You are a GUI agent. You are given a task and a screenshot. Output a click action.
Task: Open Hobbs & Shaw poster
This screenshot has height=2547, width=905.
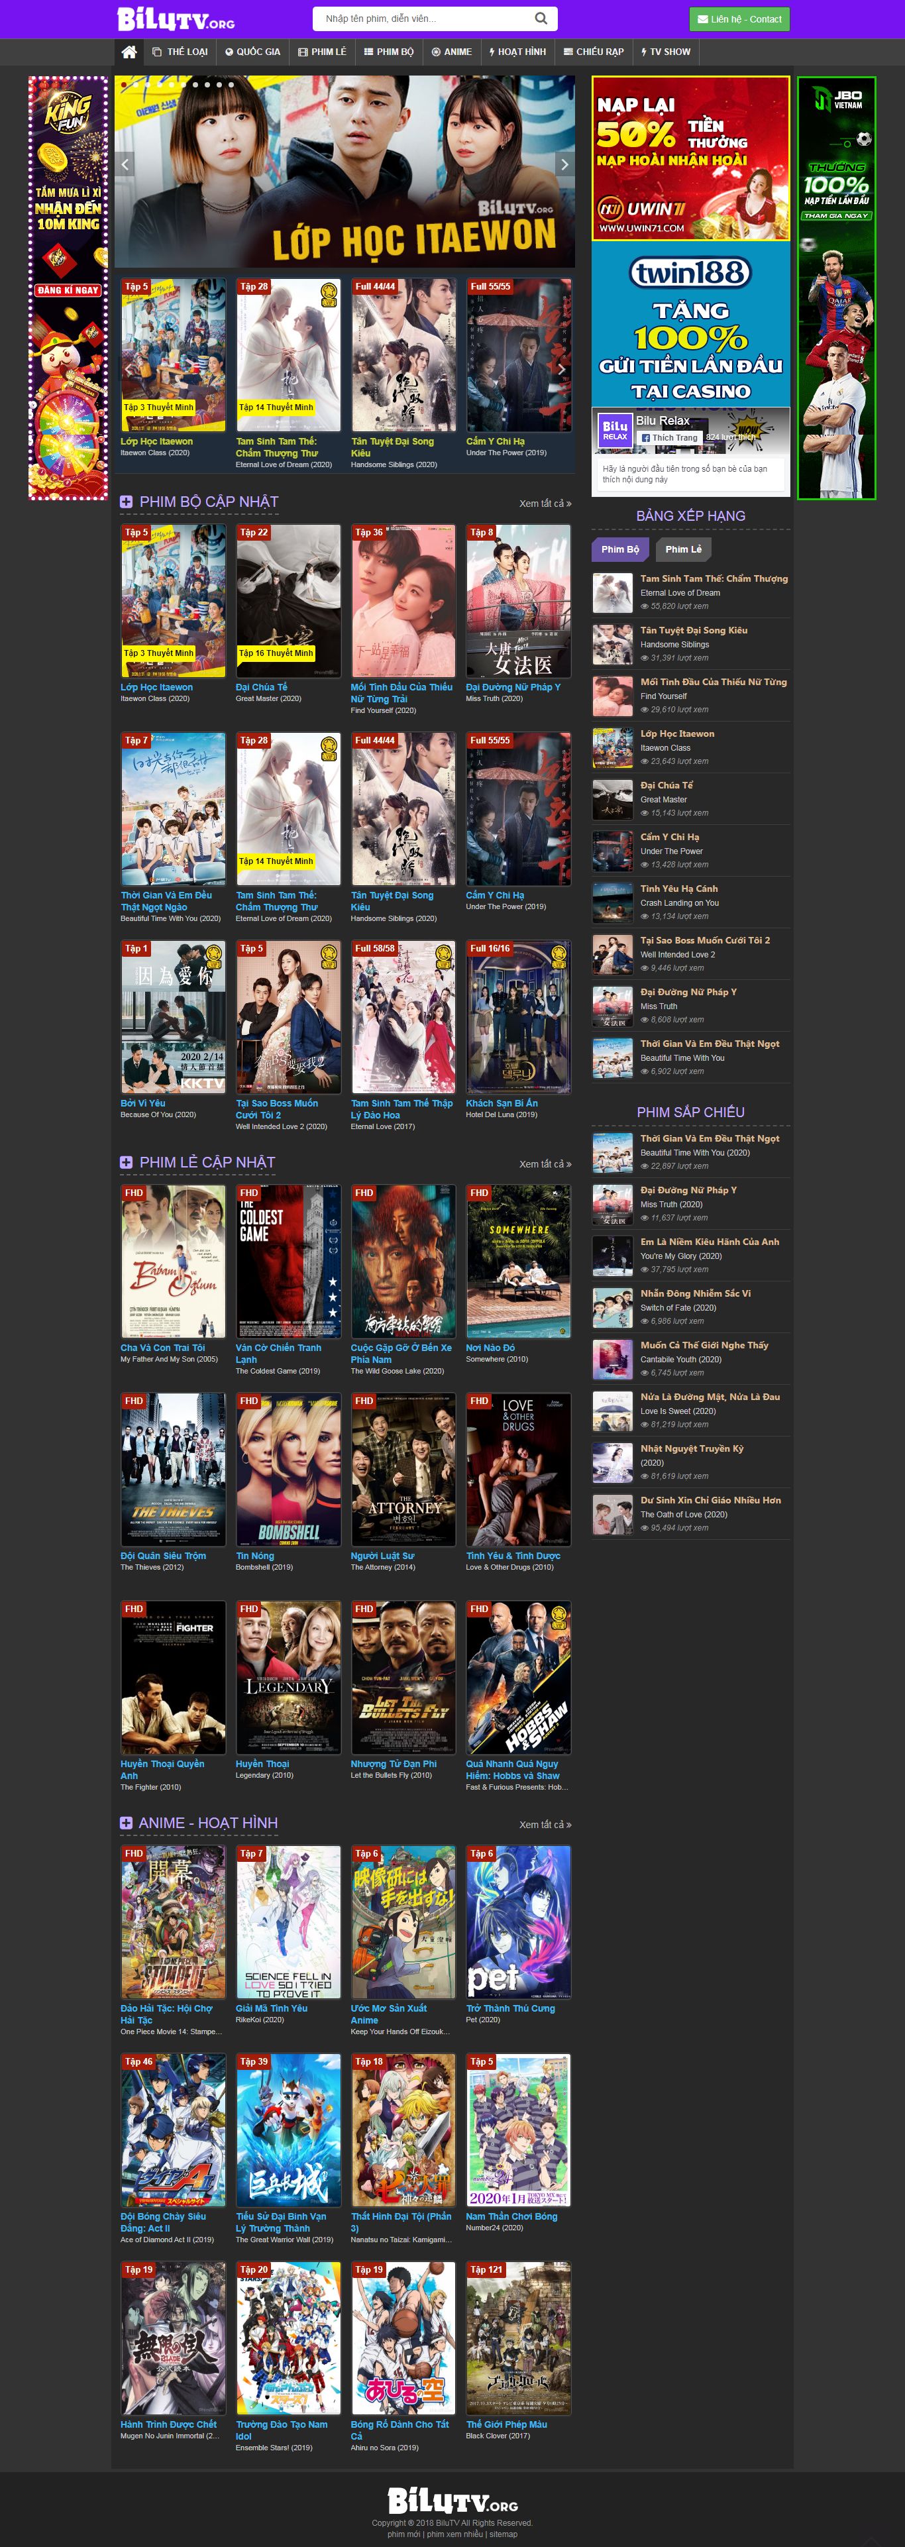pos(518,1678)
